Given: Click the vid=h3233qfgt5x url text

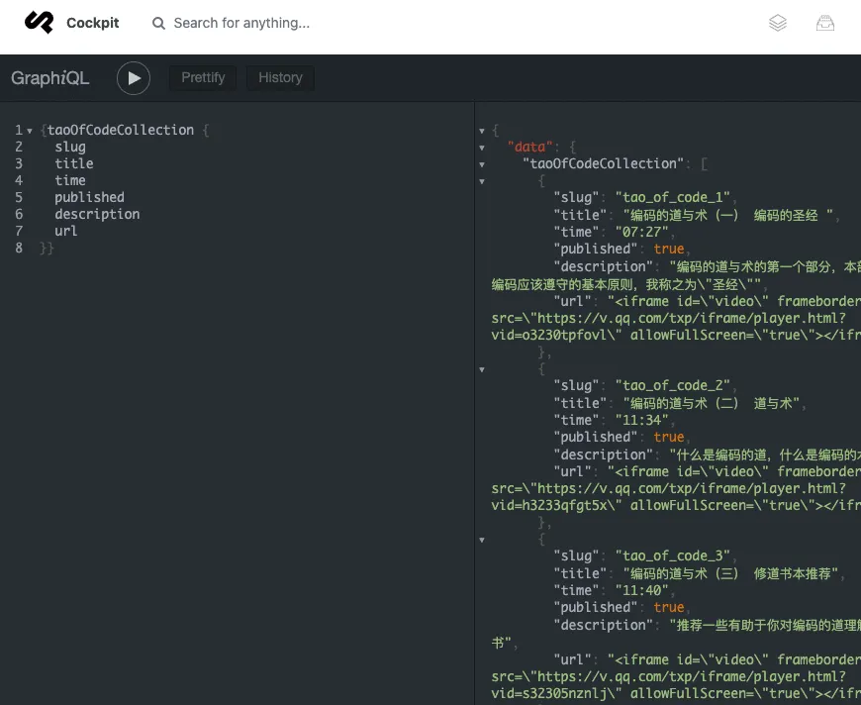Looking at the screenshot, I should tap(552, 505).
